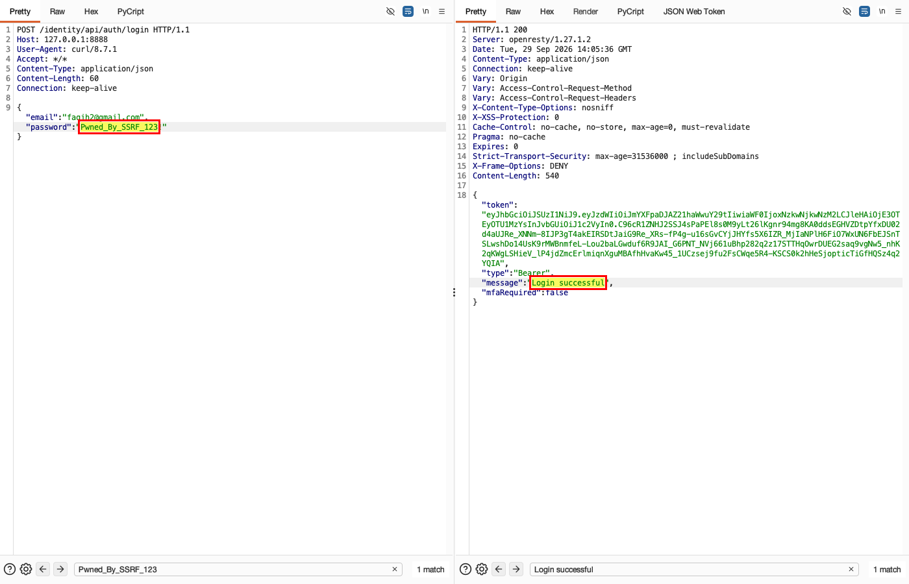Open response search settings gear

[x=482, y=569]
